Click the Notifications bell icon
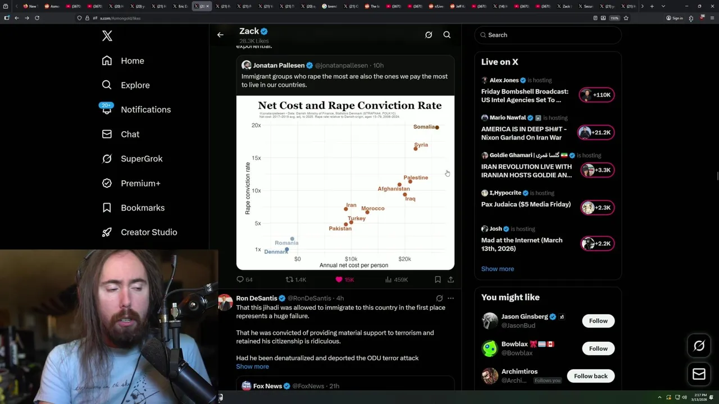Viewport: 719px width, 404px height. [107, 109]
